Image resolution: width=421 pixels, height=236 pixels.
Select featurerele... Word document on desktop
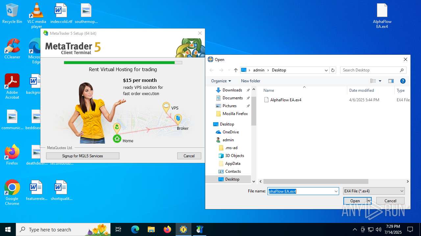coord(37,190)
